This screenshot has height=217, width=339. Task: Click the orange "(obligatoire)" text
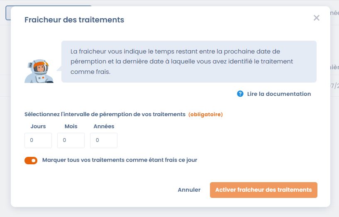pos(205,115)
